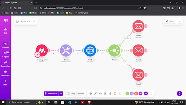Open the HOT route filter label
186x105 pixels.
click(x=126, y=39)
